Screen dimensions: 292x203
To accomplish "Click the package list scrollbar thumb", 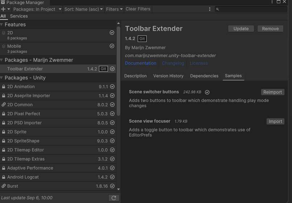I will tap(118, 71).
